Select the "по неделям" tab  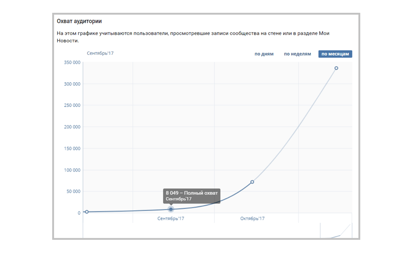(297, 54)
